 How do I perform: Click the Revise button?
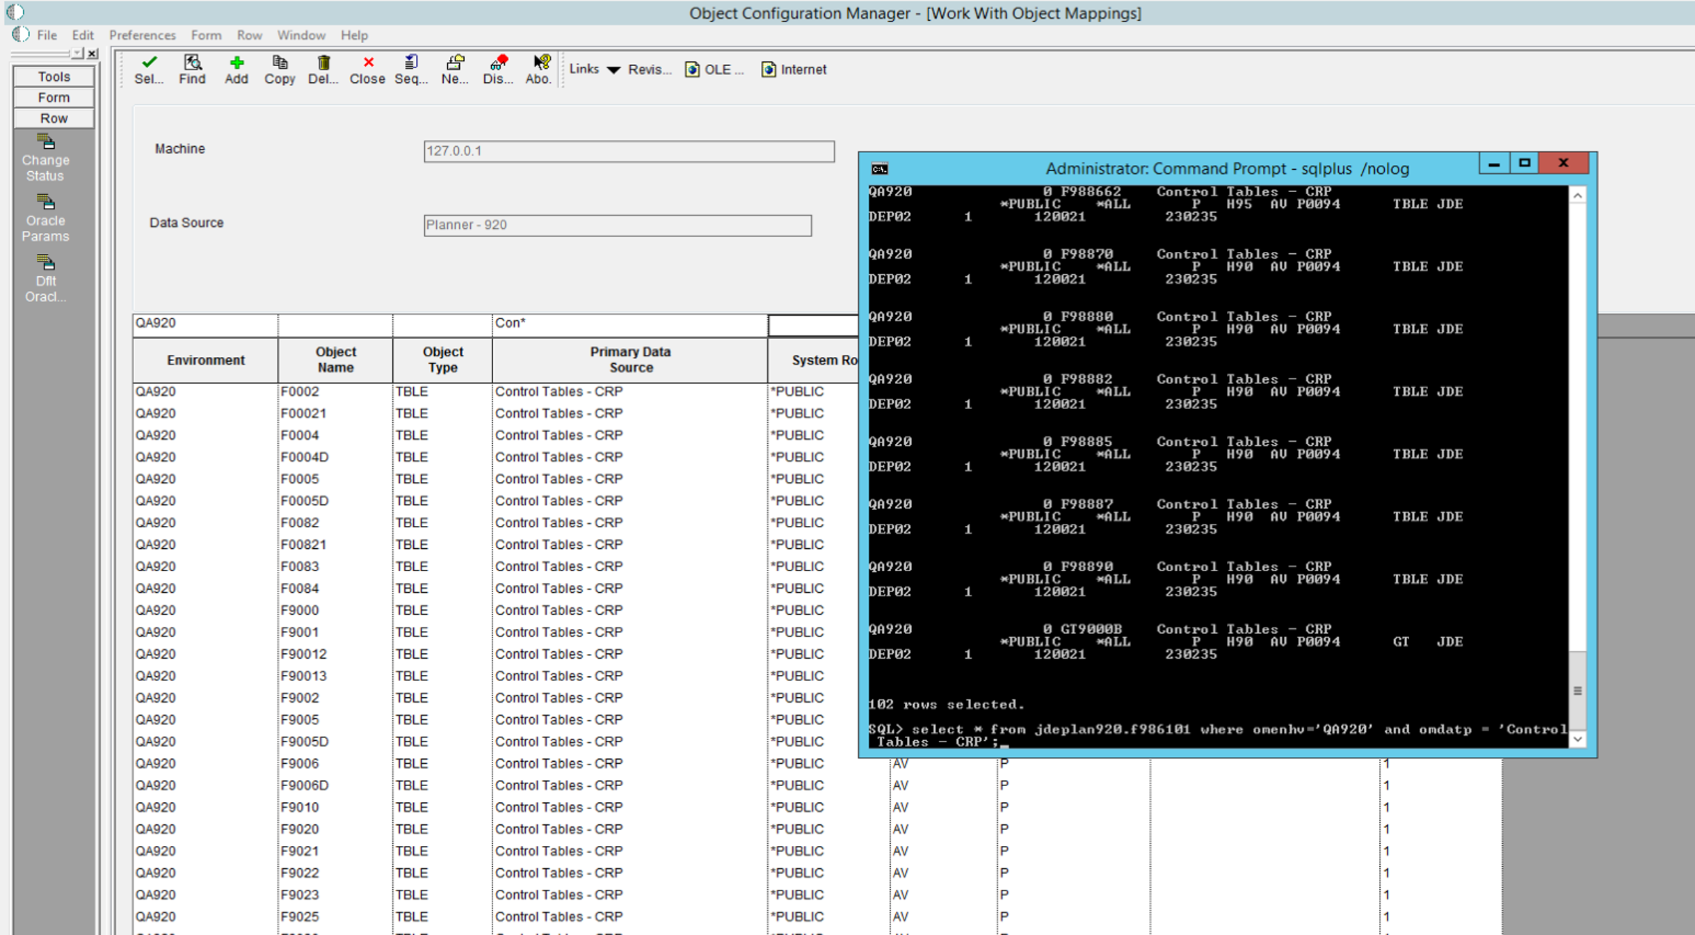click(x=647, y=69)
